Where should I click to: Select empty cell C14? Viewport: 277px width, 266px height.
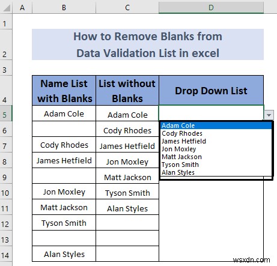tap(127, 254)
